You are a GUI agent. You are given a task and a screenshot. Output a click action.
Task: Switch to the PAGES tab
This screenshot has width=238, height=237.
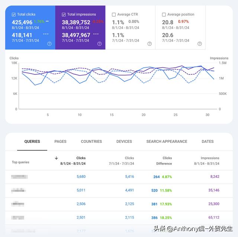pyautogui.click(x=60, y=141)
